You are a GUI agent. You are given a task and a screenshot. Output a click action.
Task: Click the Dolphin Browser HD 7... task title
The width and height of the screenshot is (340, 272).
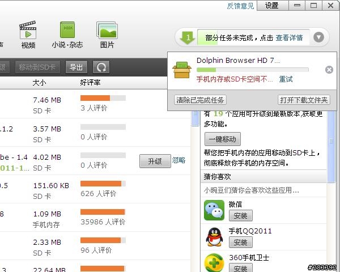[x=238, y=60]
